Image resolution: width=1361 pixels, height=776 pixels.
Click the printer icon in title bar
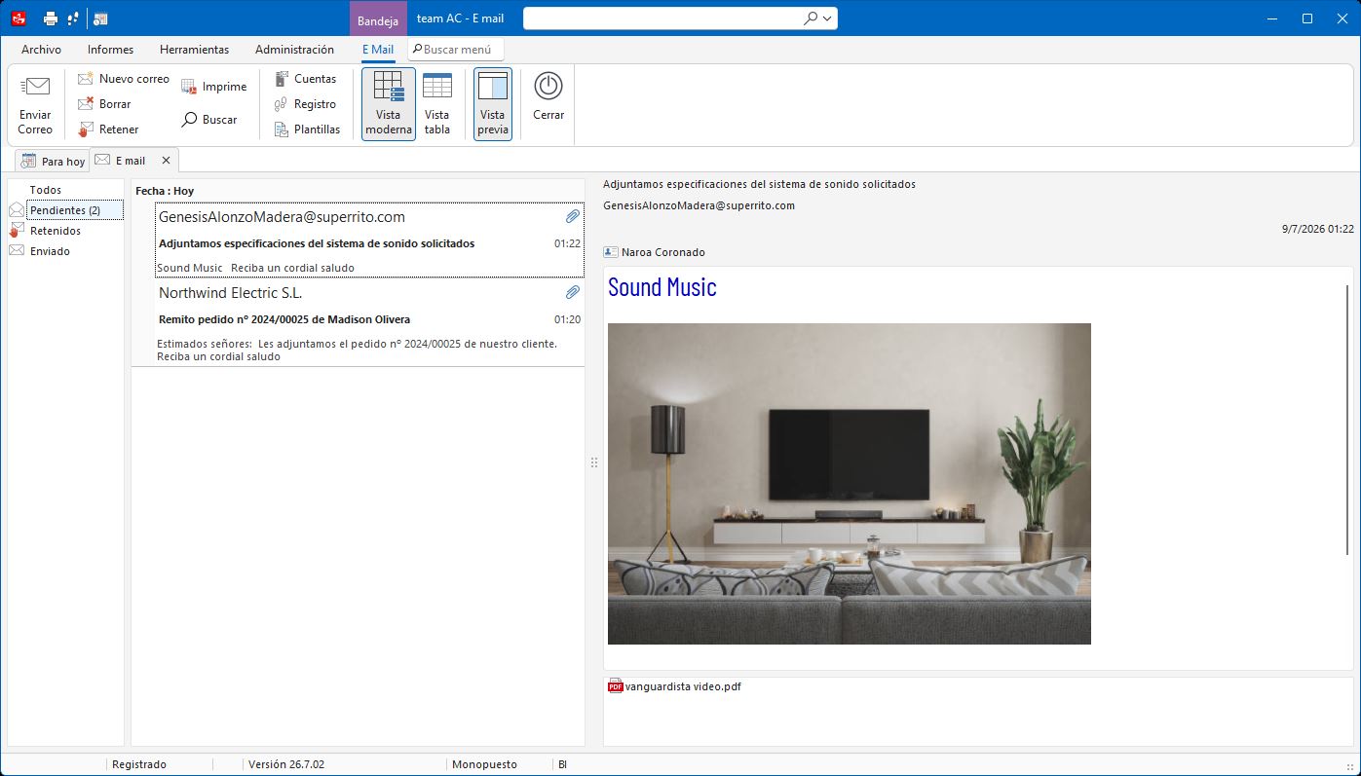tap(51, 18)
